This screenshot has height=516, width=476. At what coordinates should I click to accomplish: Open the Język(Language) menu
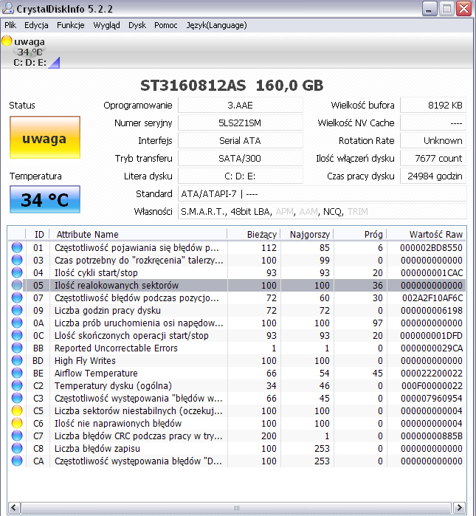[x=216, y=25]
